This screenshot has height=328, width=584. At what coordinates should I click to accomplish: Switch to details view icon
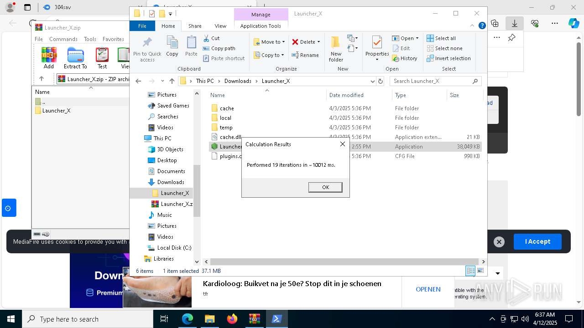pyautogui.click(x=470, y=271)
